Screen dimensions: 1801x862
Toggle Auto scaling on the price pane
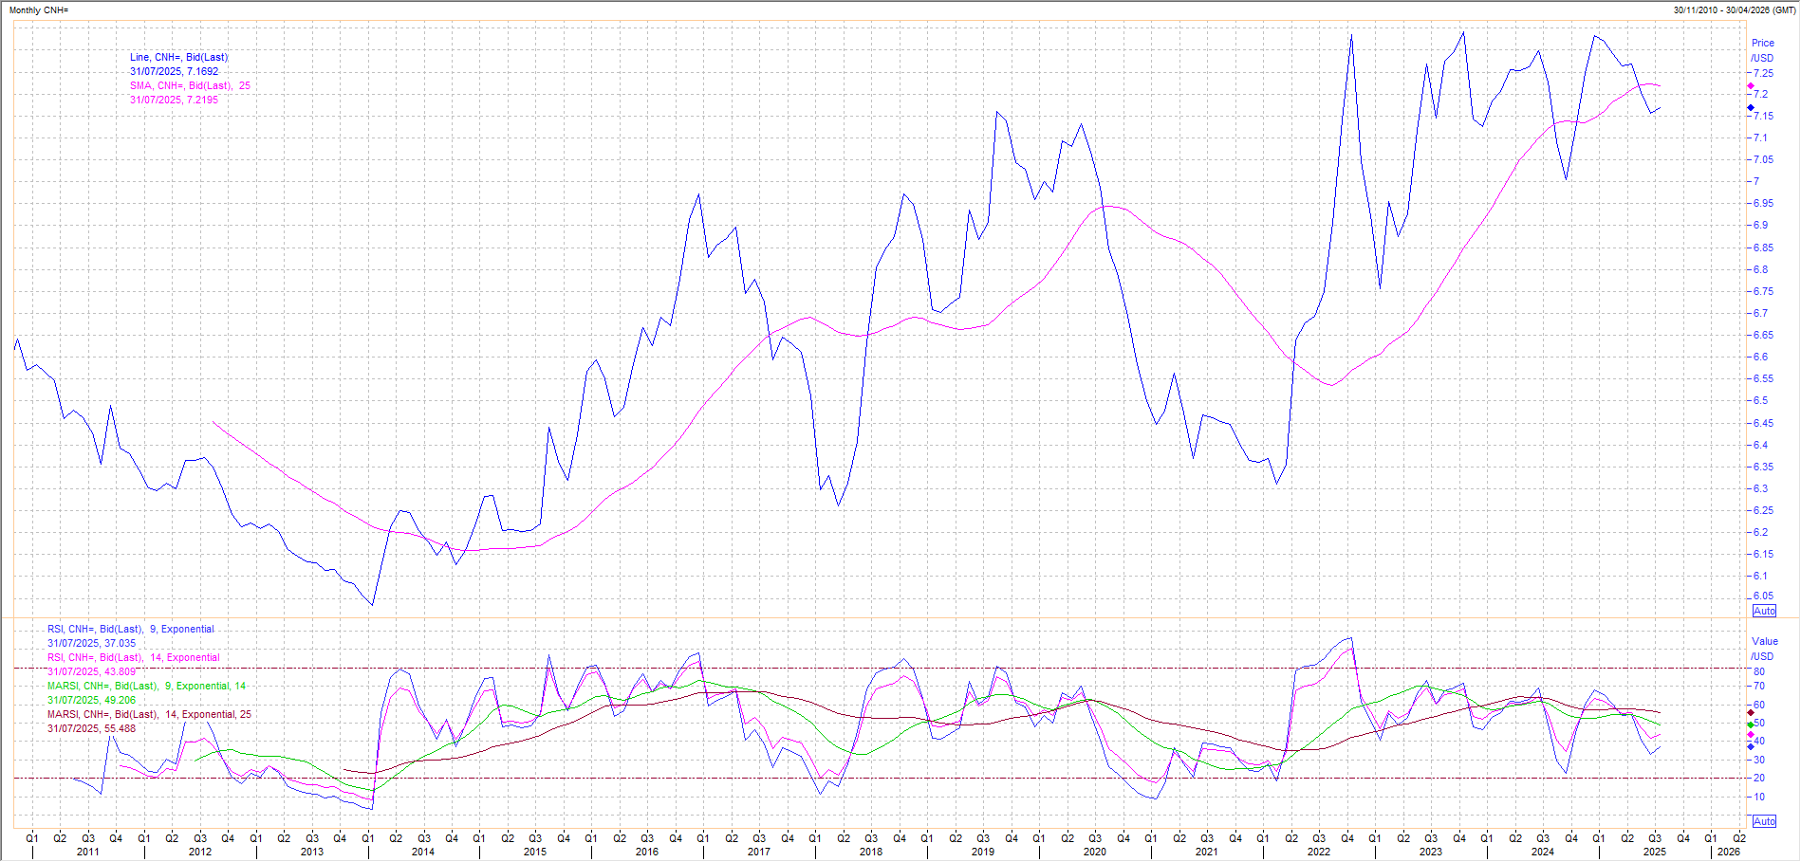point(1764,611)
